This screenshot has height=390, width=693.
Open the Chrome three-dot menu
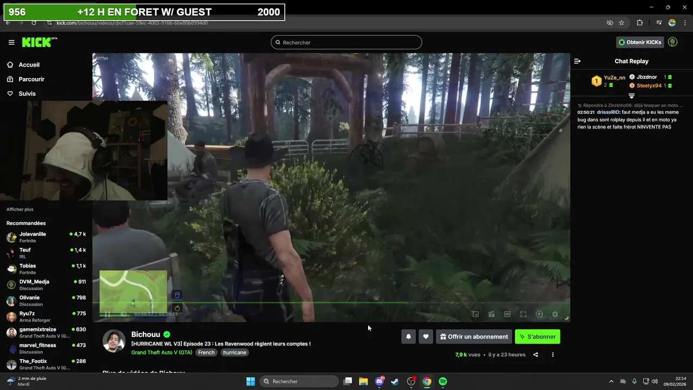(x=684, y=23)
